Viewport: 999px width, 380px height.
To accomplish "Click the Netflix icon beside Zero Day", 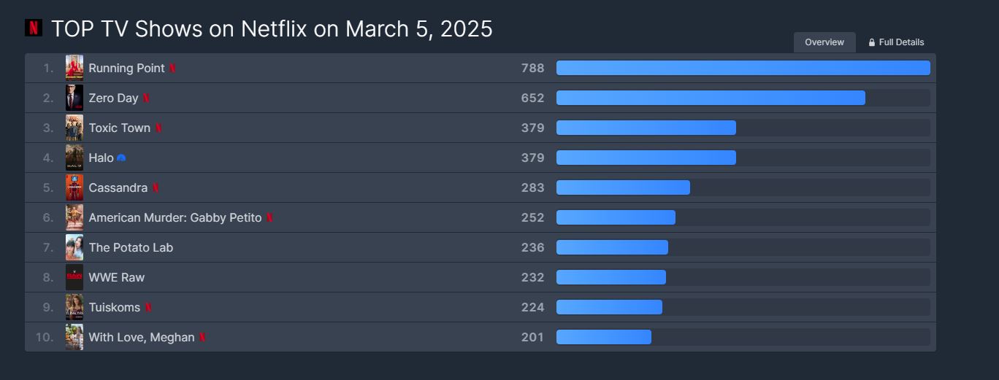I will click(x=146, y=98).
